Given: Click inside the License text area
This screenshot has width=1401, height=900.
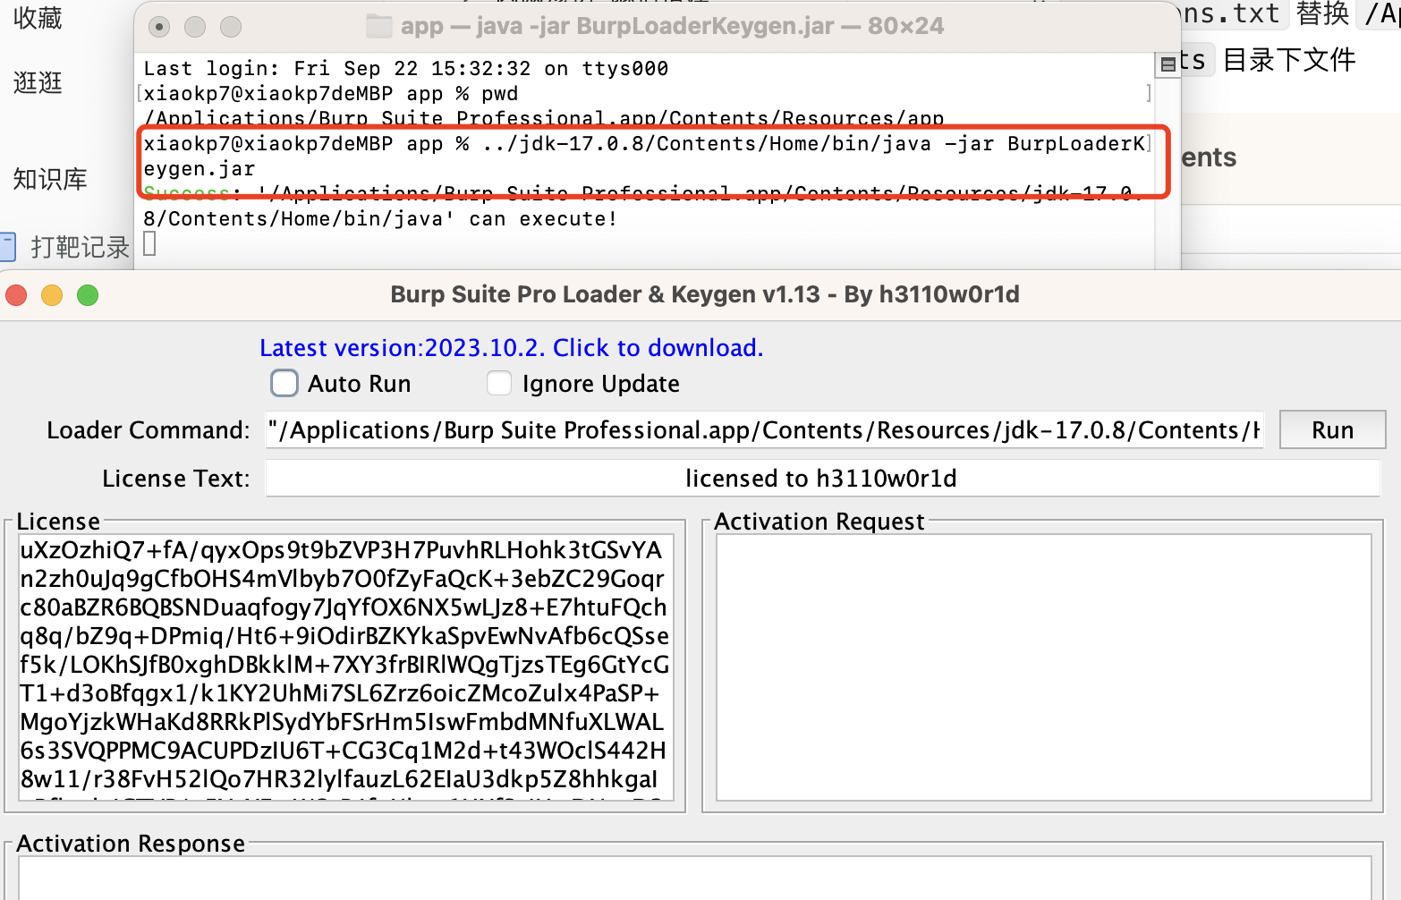Looking at the screenshot, I should click(345, 667).
